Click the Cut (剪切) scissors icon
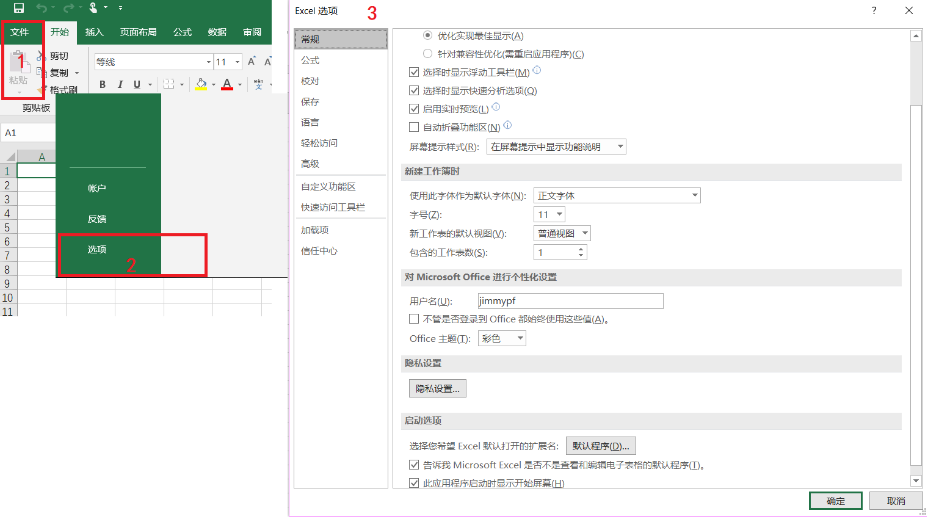928x519 pixels. (x=42, y=56)
